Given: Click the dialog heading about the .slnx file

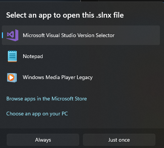Looking at the screenshot, I should point(65,15).
